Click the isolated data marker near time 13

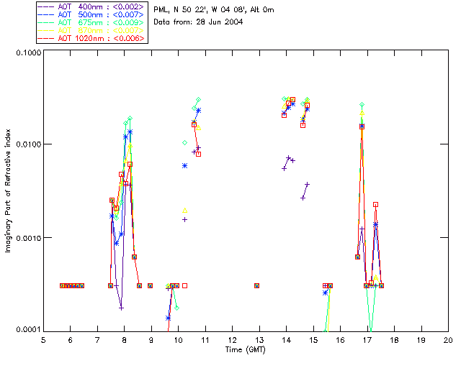[256, 285]
